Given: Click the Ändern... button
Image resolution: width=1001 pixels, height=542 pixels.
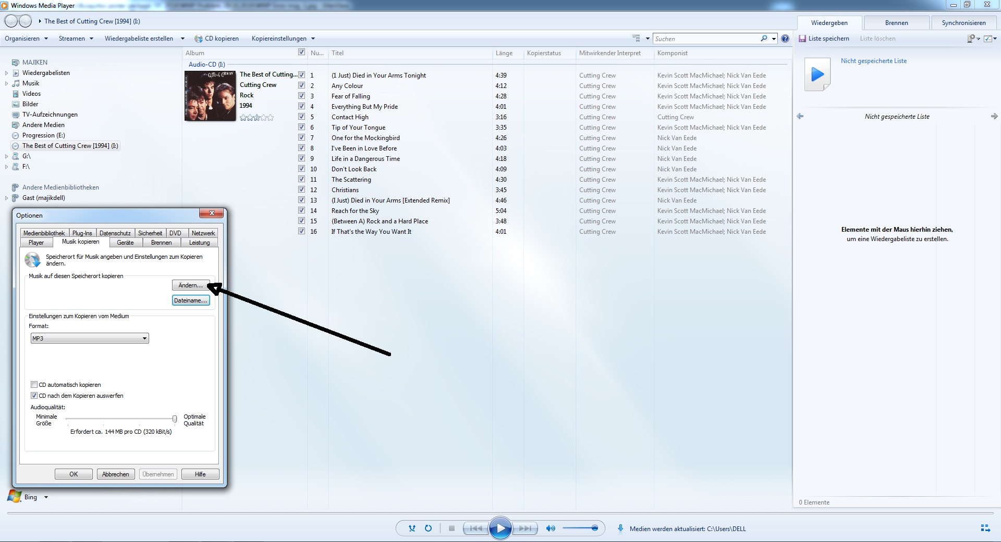Looking at the screenshot, I should (191, 285).
